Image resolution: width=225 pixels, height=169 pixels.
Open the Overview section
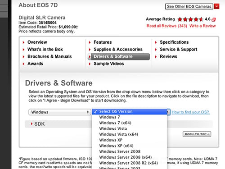tap(37, 42)
